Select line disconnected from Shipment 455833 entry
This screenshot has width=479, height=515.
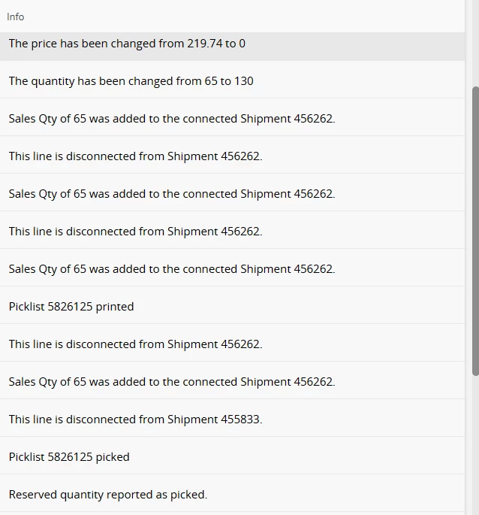pyautogui.click(x=232, y=419)
